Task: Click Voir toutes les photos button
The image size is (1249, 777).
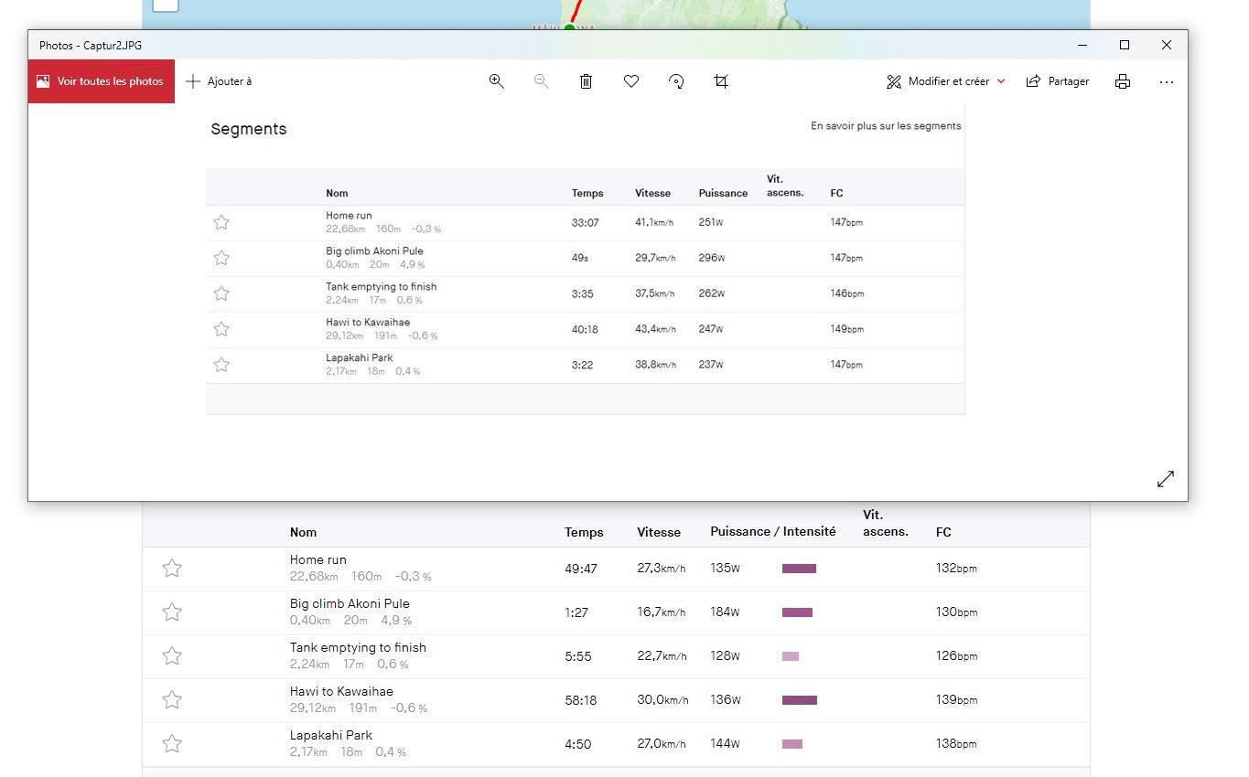Action: click(x=101, y=81)
